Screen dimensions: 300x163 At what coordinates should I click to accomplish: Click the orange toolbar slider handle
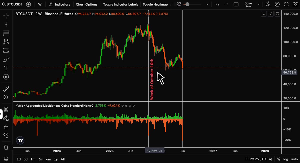point(187,4)
